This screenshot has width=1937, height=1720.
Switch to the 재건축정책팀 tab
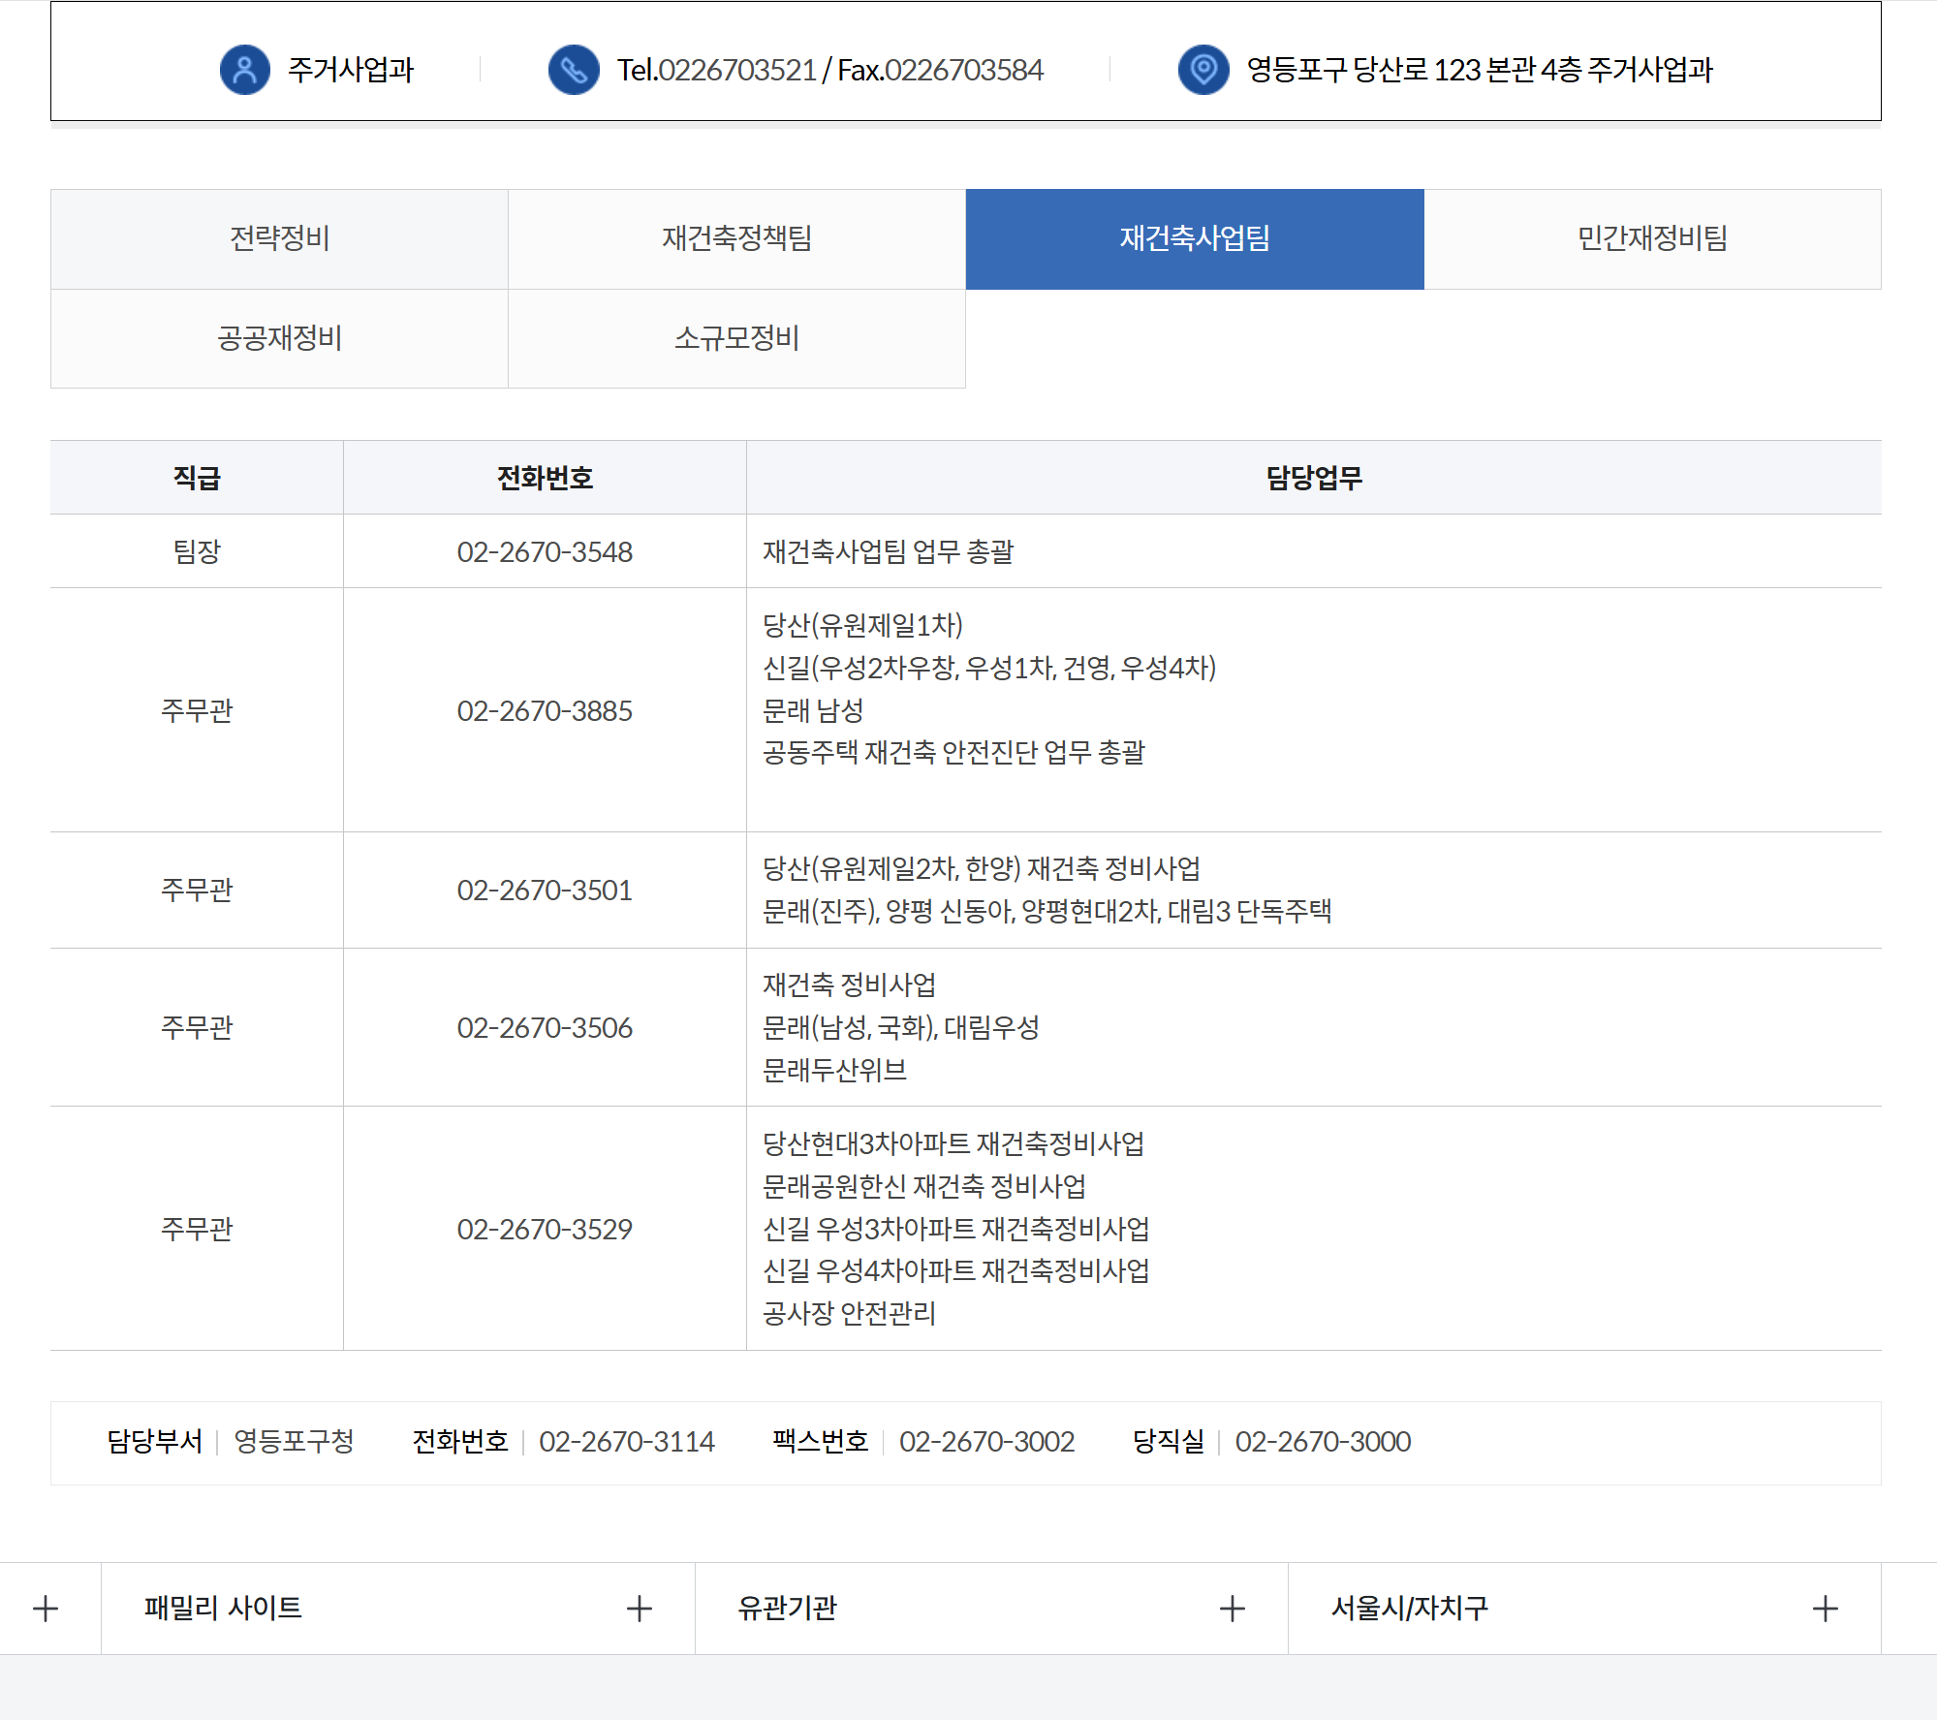(736, 238)
